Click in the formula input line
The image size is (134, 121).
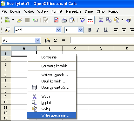pyautogui.click(x=102, y=40)
